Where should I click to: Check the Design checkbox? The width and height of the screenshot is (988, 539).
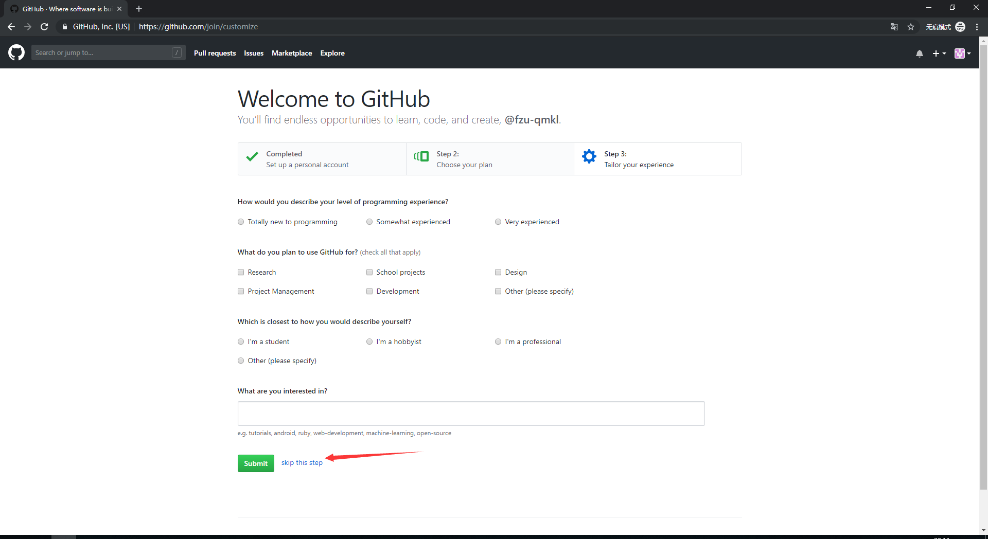click(x=498, y=272)
